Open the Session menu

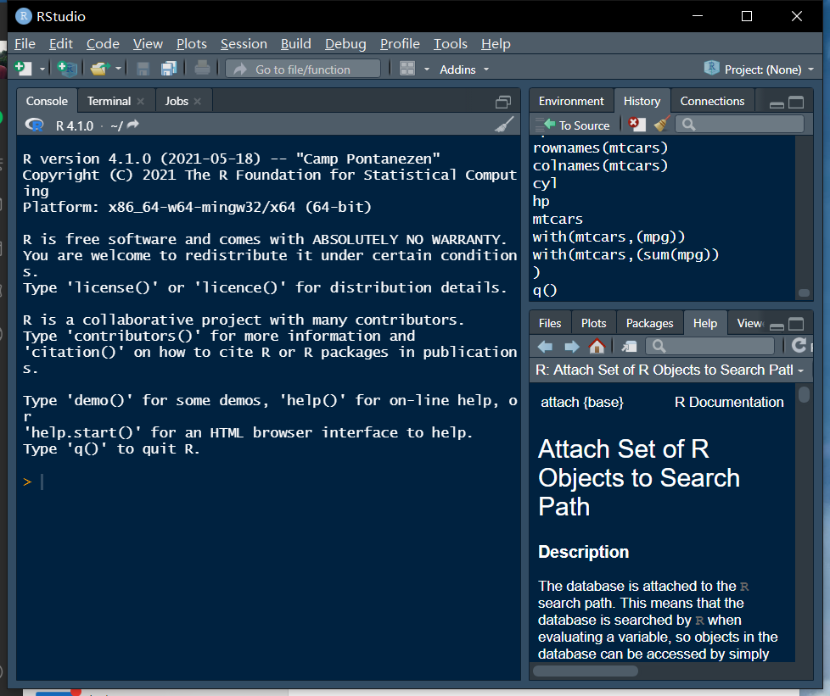click(x=244, y=43)
